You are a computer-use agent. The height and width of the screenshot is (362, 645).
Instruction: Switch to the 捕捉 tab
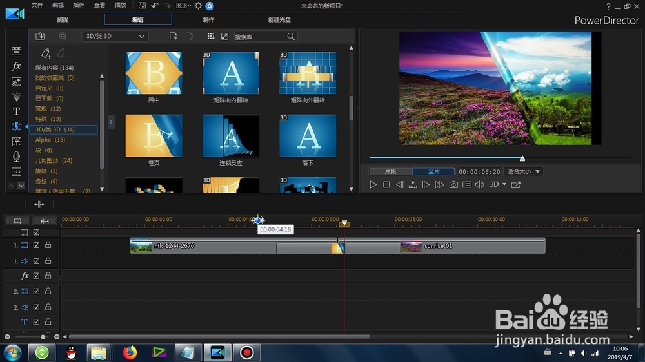point(63,19)
